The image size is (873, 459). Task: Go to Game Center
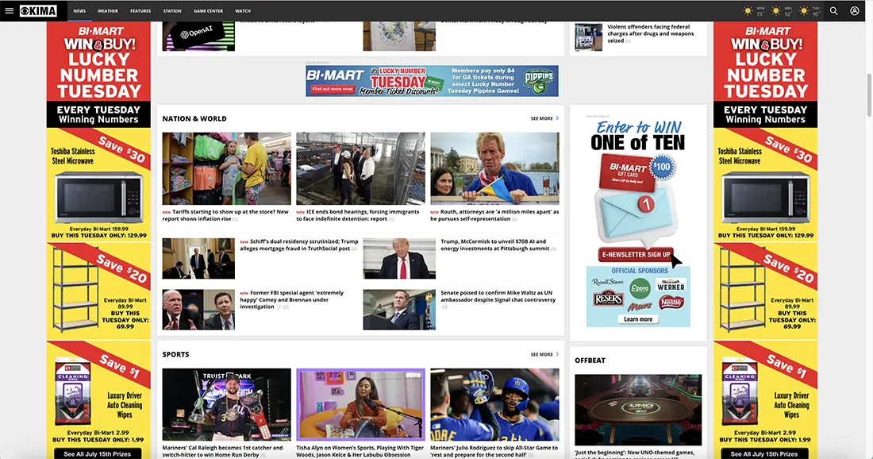click(x=208, y=10)
